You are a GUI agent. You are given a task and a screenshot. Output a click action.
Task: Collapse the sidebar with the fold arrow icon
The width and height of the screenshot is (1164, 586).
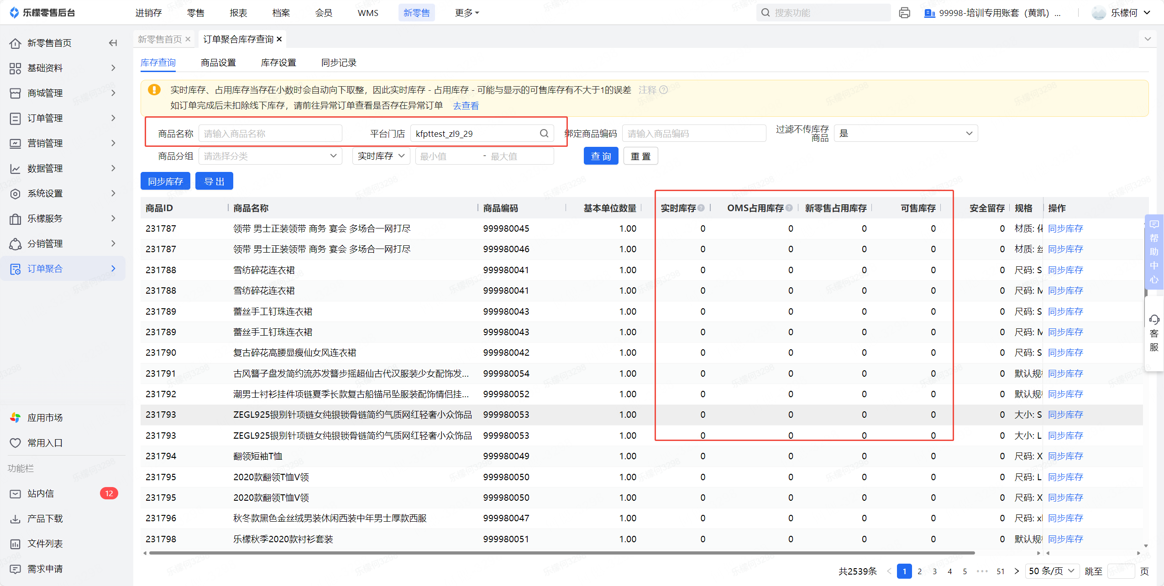(113, 43)
